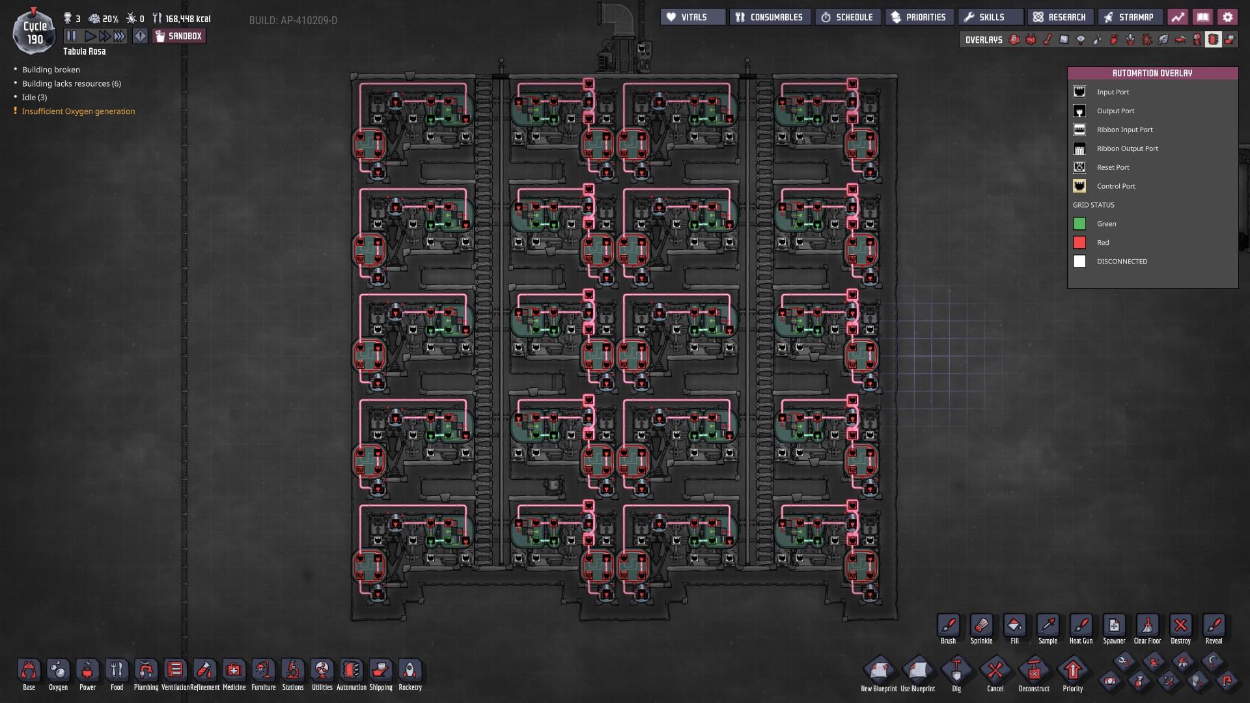Click the Insufficient Oxygen generation warning
The width and height of the screenshot is (1250, 703).
(78, 111)
